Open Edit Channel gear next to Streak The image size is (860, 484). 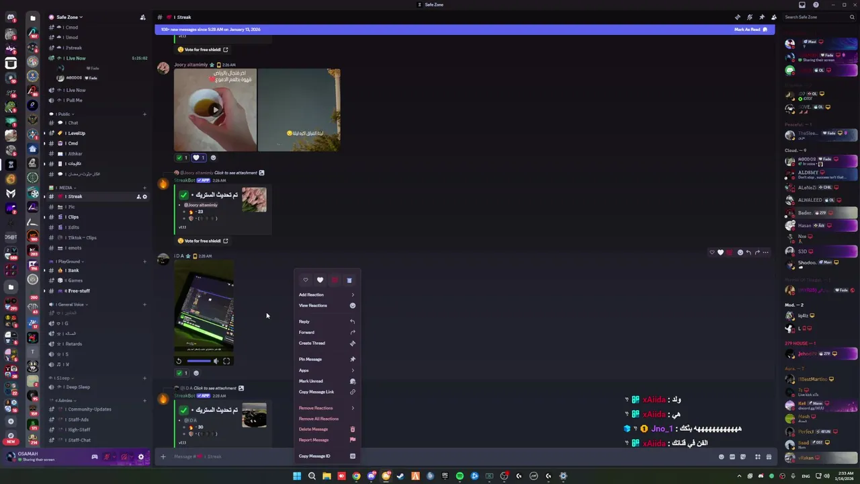pyautogui.click(x=144, y=197)
